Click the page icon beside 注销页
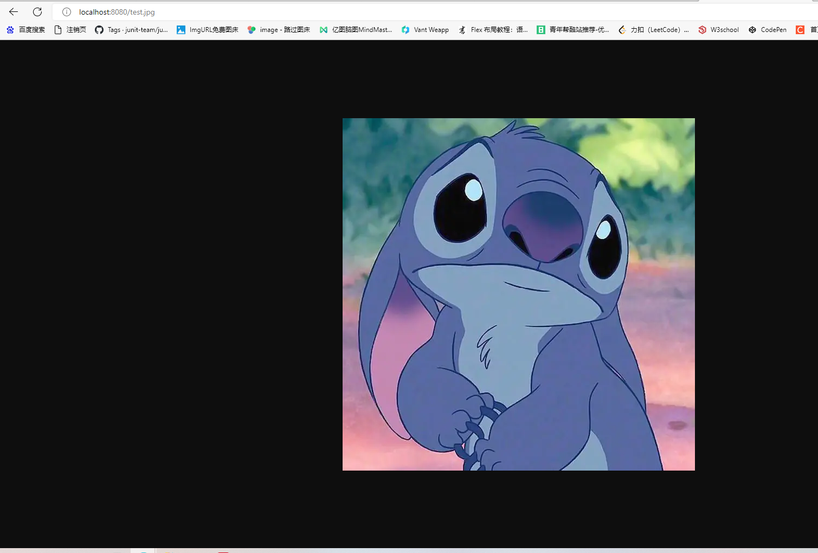This screenshot has width=818, height=553. (58, 30)
